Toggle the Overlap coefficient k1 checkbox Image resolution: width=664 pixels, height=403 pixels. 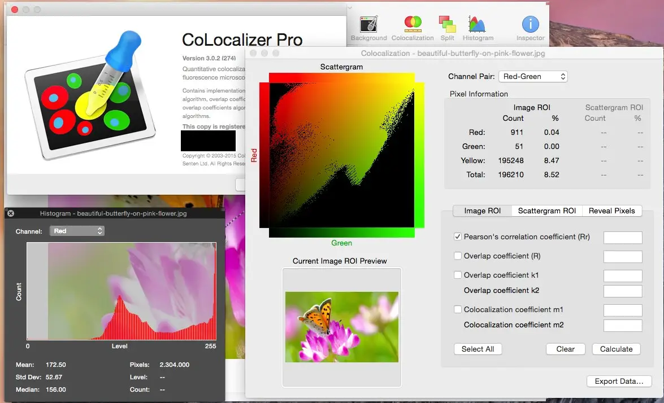coord(457,275)
